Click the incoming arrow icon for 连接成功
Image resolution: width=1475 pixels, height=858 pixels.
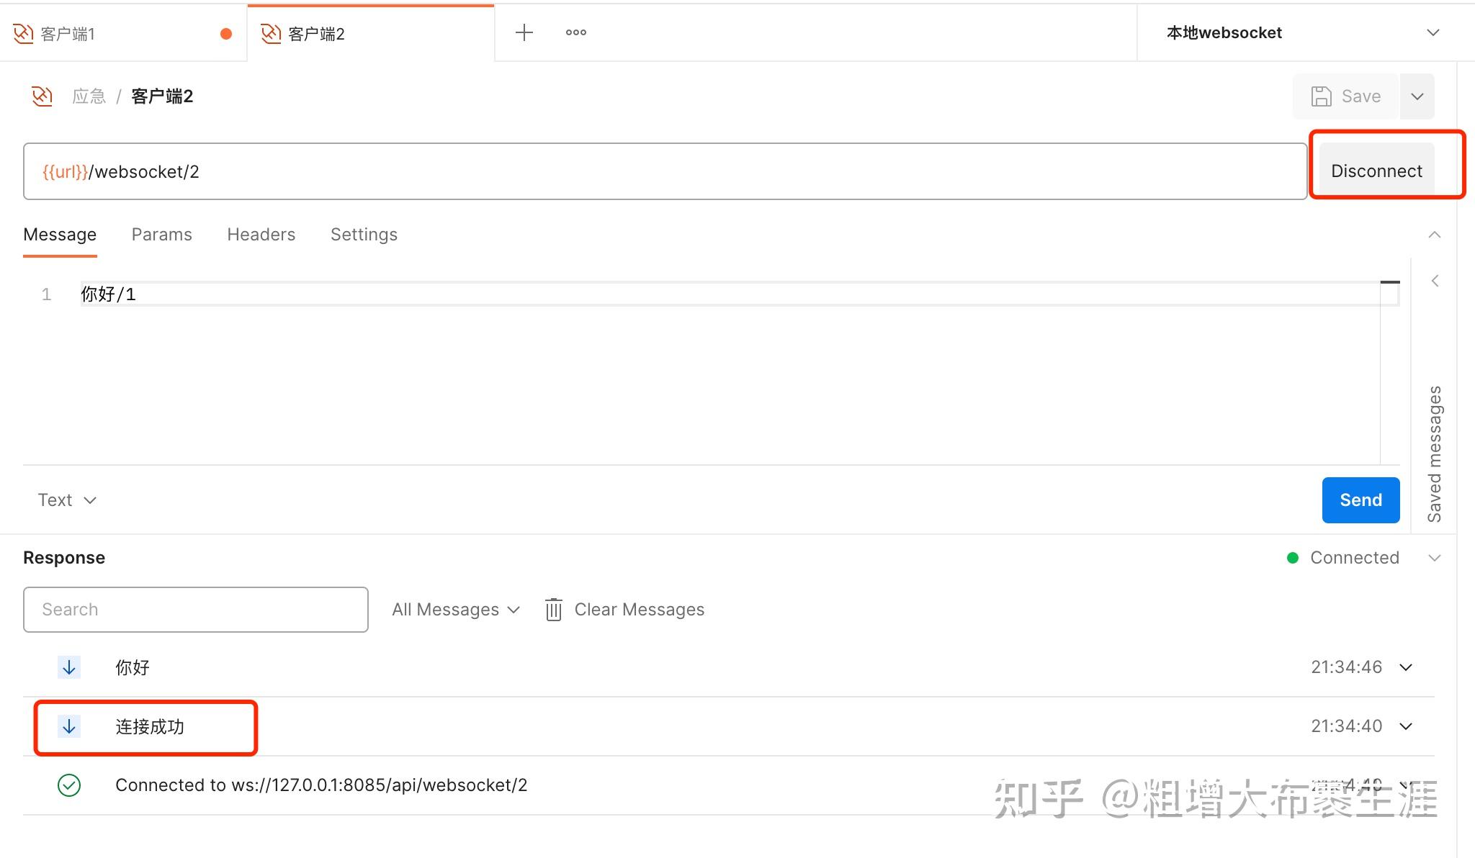coord(69,727)
